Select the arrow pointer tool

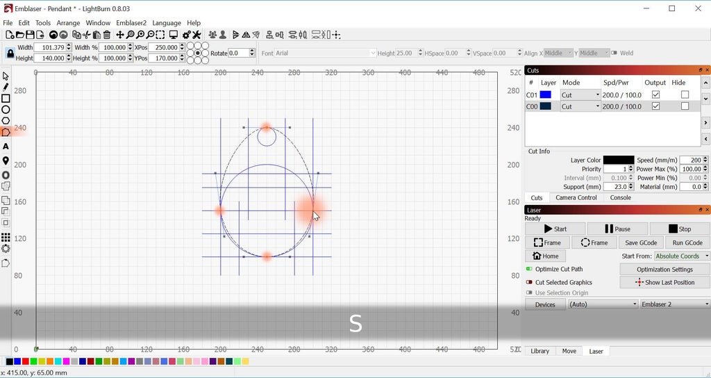pyautogui.click(x=6, y=76)
